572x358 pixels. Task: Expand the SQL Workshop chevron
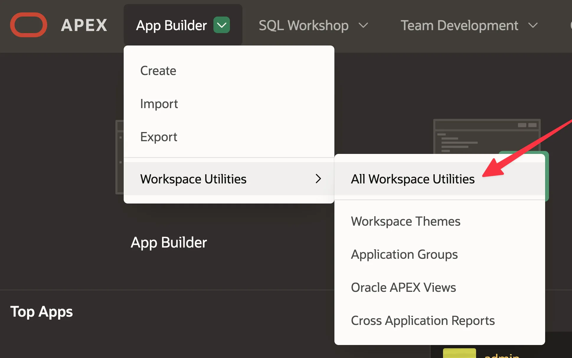pyautogui.click(x=363, y=25)
